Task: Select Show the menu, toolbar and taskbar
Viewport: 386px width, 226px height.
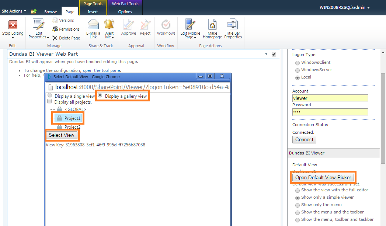Action: 298,220
